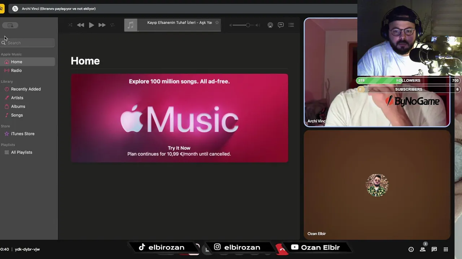462x259 pixels.
Task: Click meeting code ydk-dybr-vjw
Action: (27, 249)
